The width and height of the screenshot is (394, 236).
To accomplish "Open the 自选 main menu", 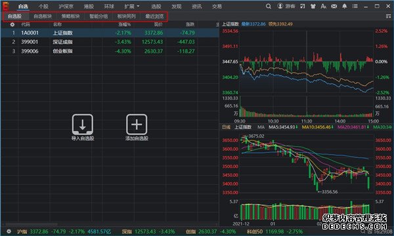I will 23,7.
